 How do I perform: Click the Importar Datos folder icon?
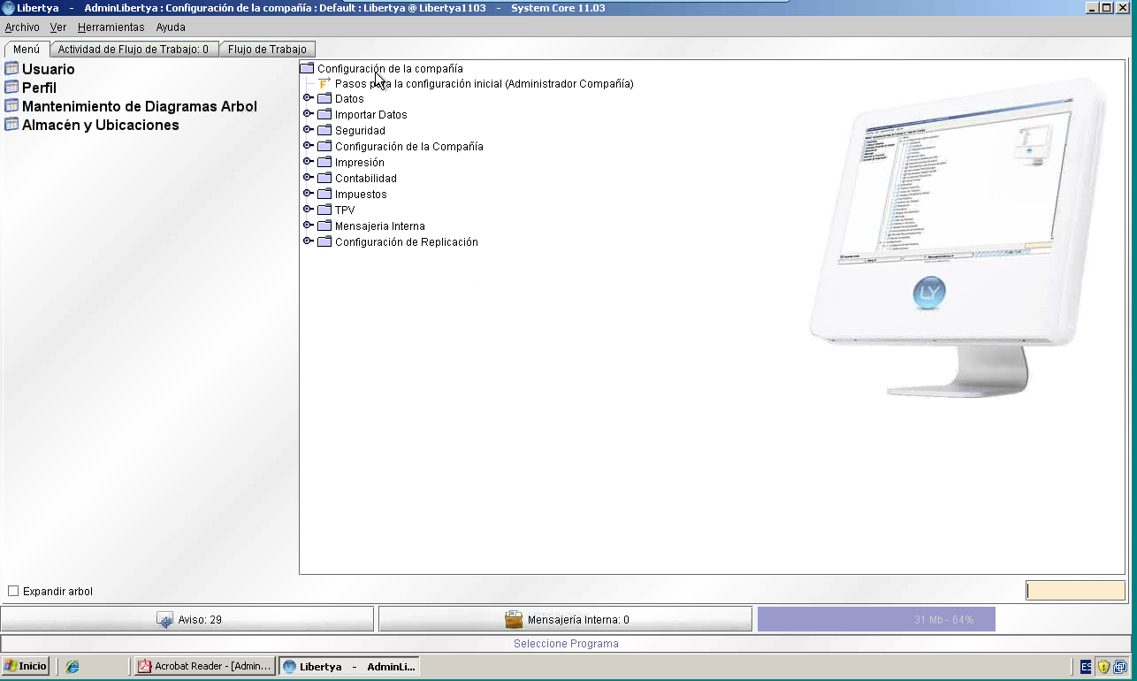click(x=324, y=115)
